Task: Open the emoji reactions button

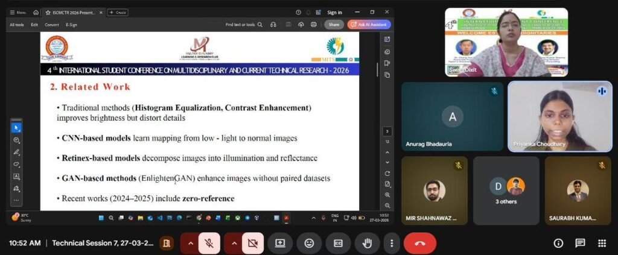Action: pos(309,243)
